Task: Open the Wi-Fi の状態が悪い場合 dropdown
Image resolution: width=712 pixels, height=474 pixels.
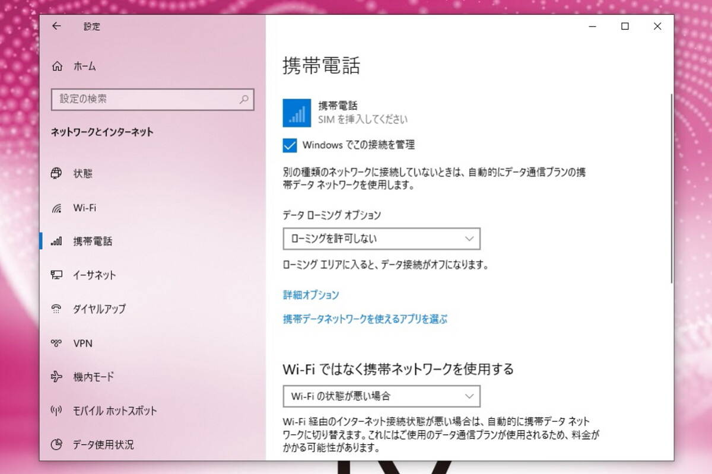Action: pyautogui.click(x=382, y=396)
